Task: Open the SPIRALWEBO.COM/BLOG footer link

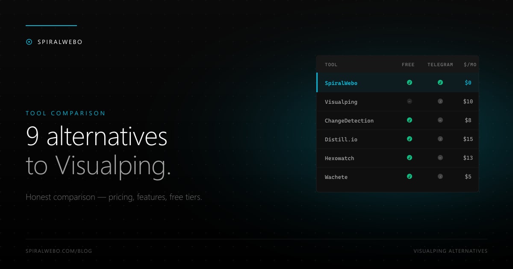Action: pos(59,251)
